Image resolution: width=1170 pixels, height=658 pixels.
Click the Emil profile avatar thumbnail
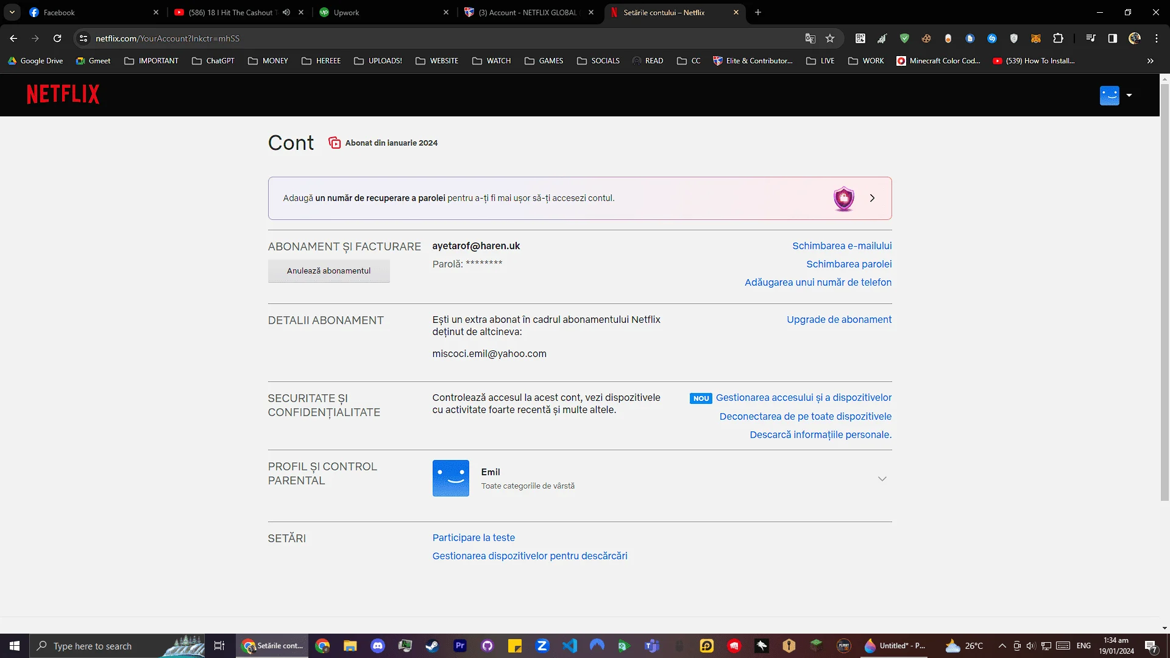click(x=450, y=478)
